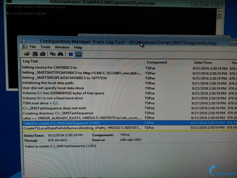
Task: Click the Copy to clipboard icon
Action: (x=53, y=54)
